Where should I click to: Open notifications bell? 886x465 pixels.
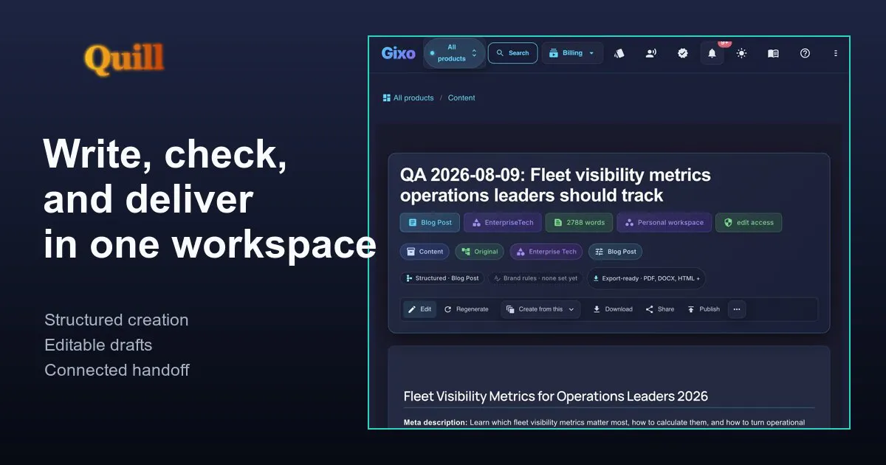[x=712, y=53]
